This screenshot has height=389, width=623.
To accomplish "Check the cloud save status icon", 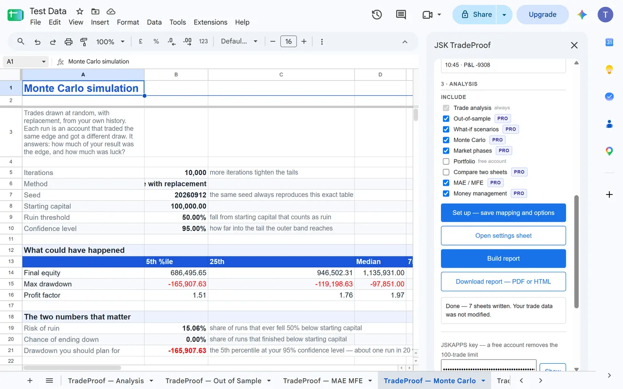I will click(111, 11).
